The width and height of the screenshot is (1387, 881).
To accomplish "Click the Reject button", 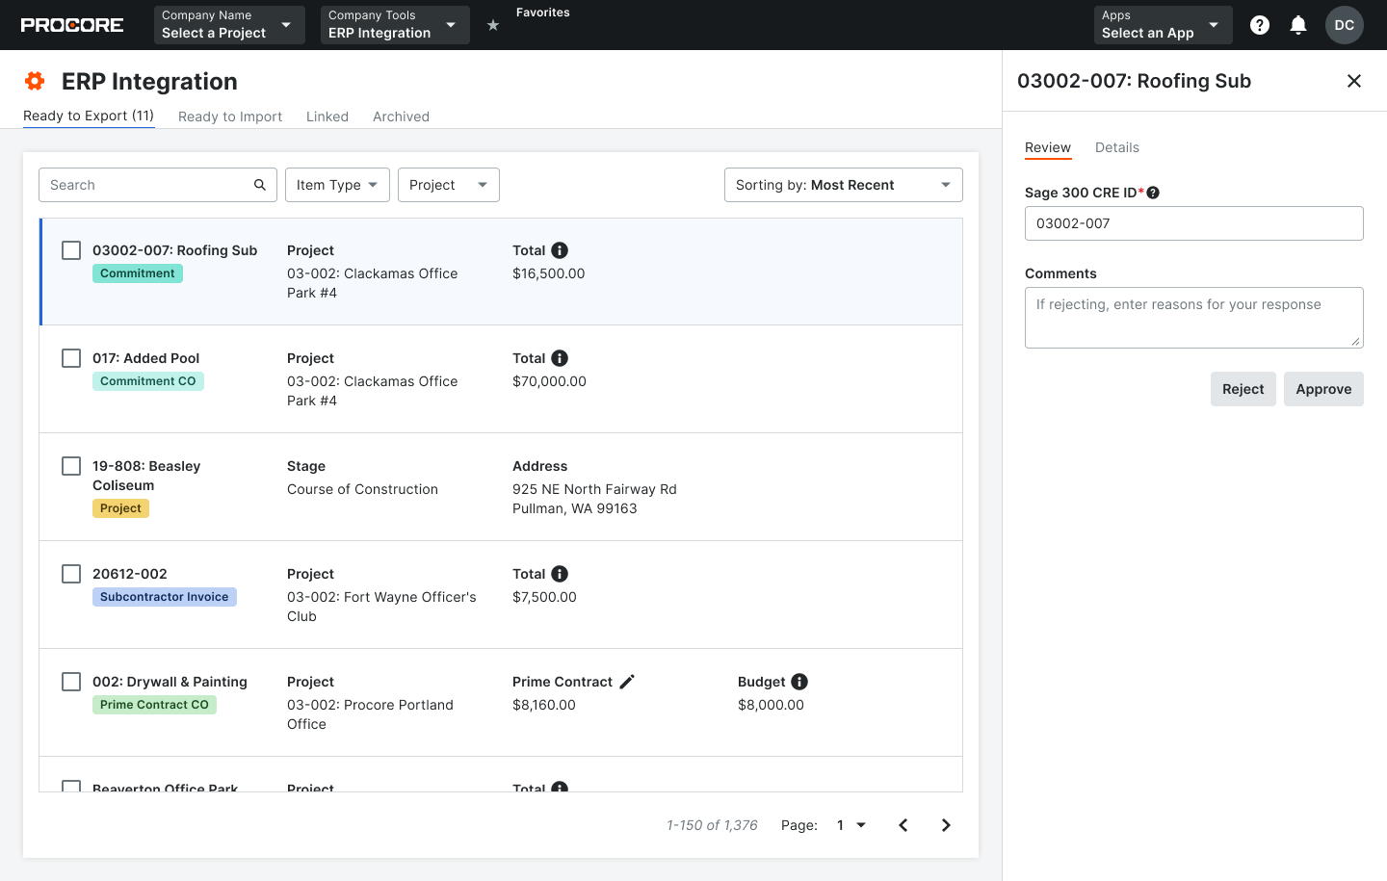I will 1243,389.
